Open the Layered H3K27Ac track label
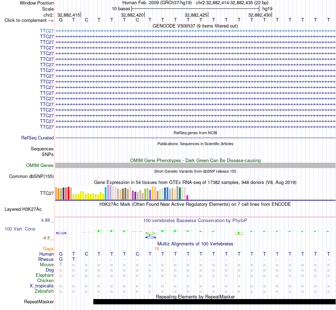Screen dimensions: 336x310 (x=23, y=209)
